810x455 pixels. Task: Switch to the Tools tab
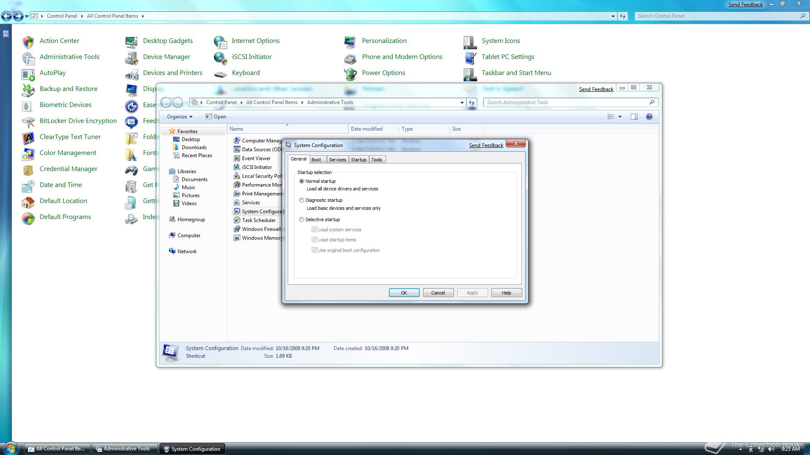(x=377, y=160)
